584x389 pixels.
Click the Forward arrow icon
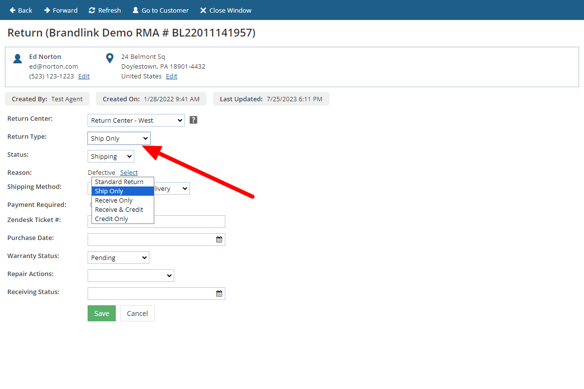point(47,10)
